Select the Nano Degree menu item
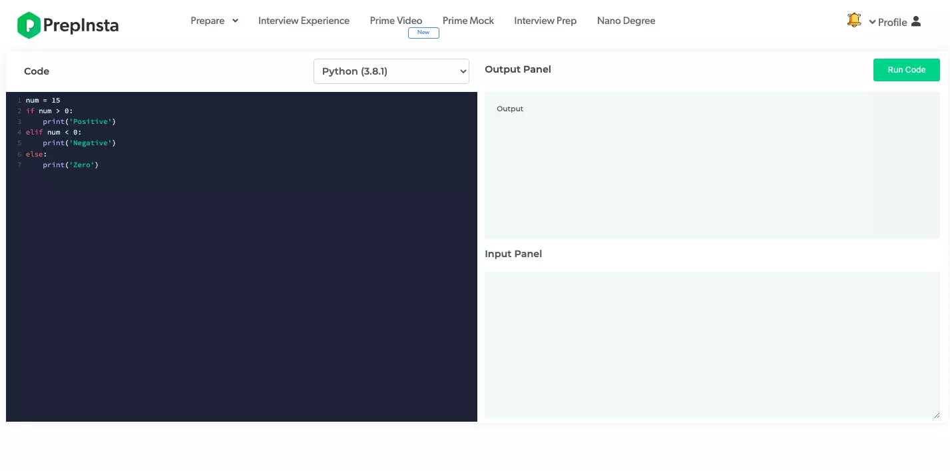The image size is (950, 471). [626, 21]
